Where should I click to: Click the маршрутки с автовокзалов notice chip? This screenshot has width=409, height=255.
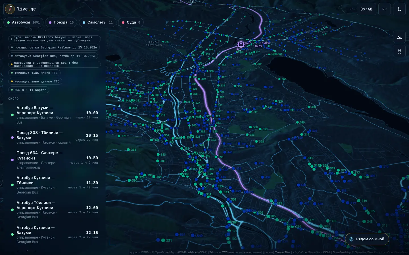(x=55, y=64)
